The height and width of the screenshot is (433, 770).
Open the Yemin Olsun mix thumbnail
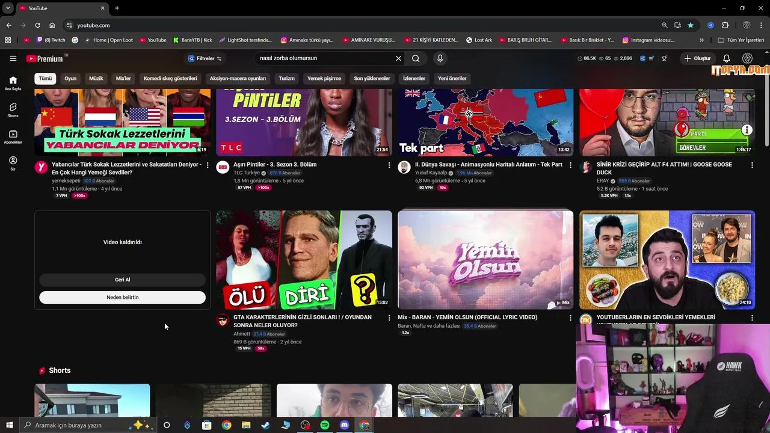[x=485, y=260]
